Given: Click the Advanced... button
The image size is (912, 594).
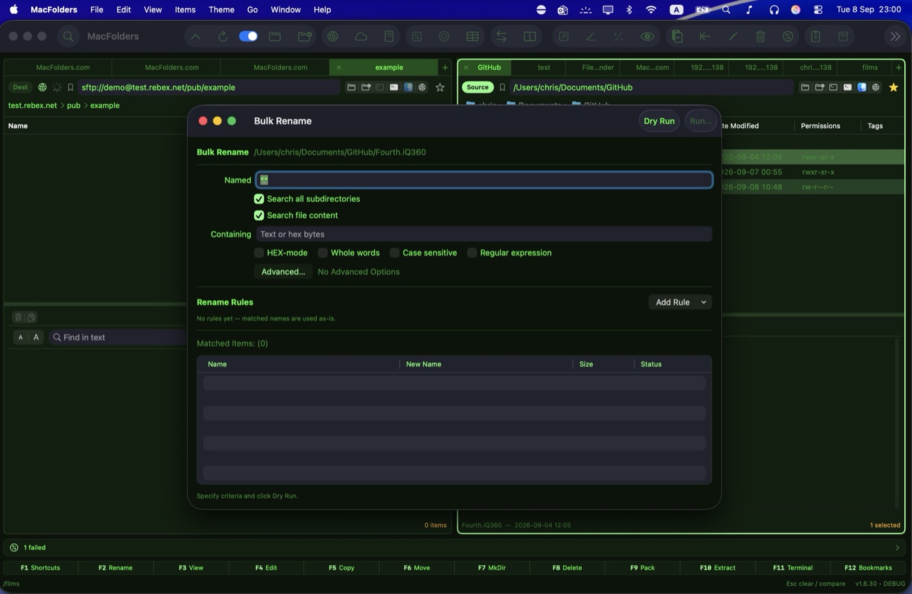Looking at the screenshot, I should point(283,272).
